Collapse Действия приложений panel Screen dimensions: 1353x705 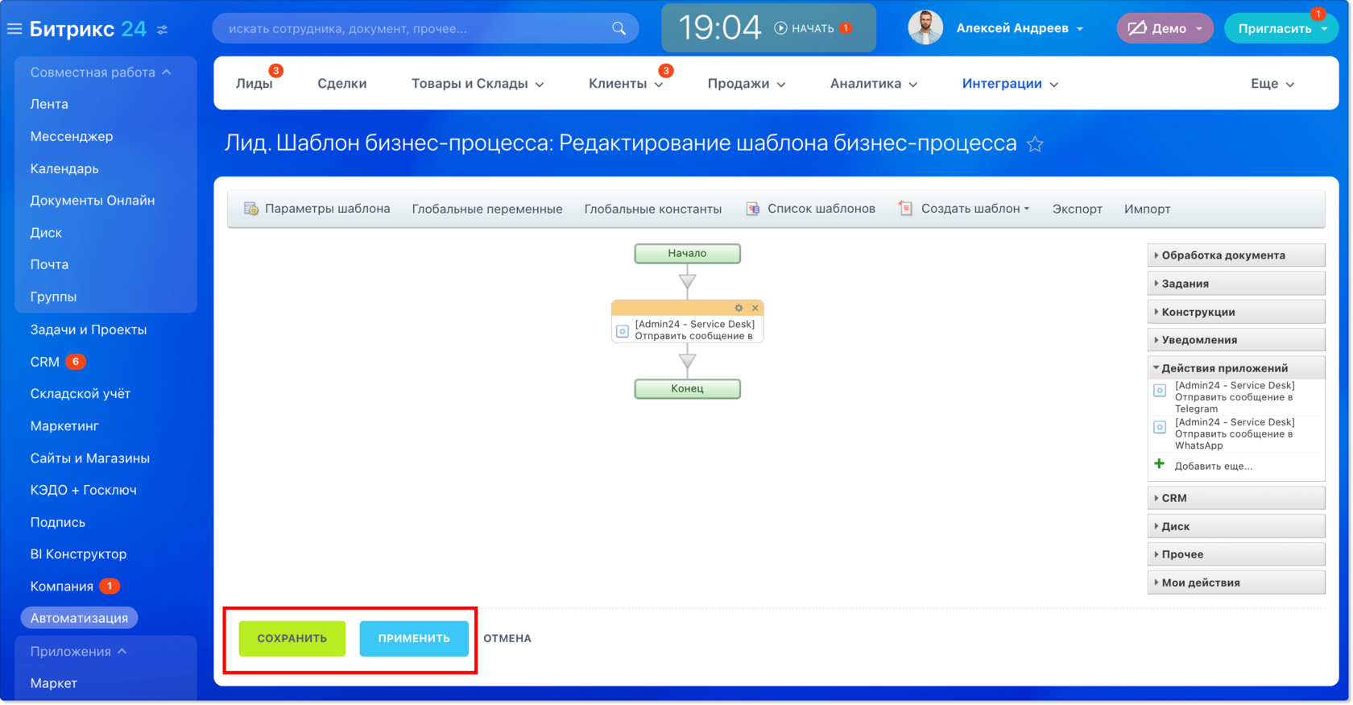click(1236, 368)
